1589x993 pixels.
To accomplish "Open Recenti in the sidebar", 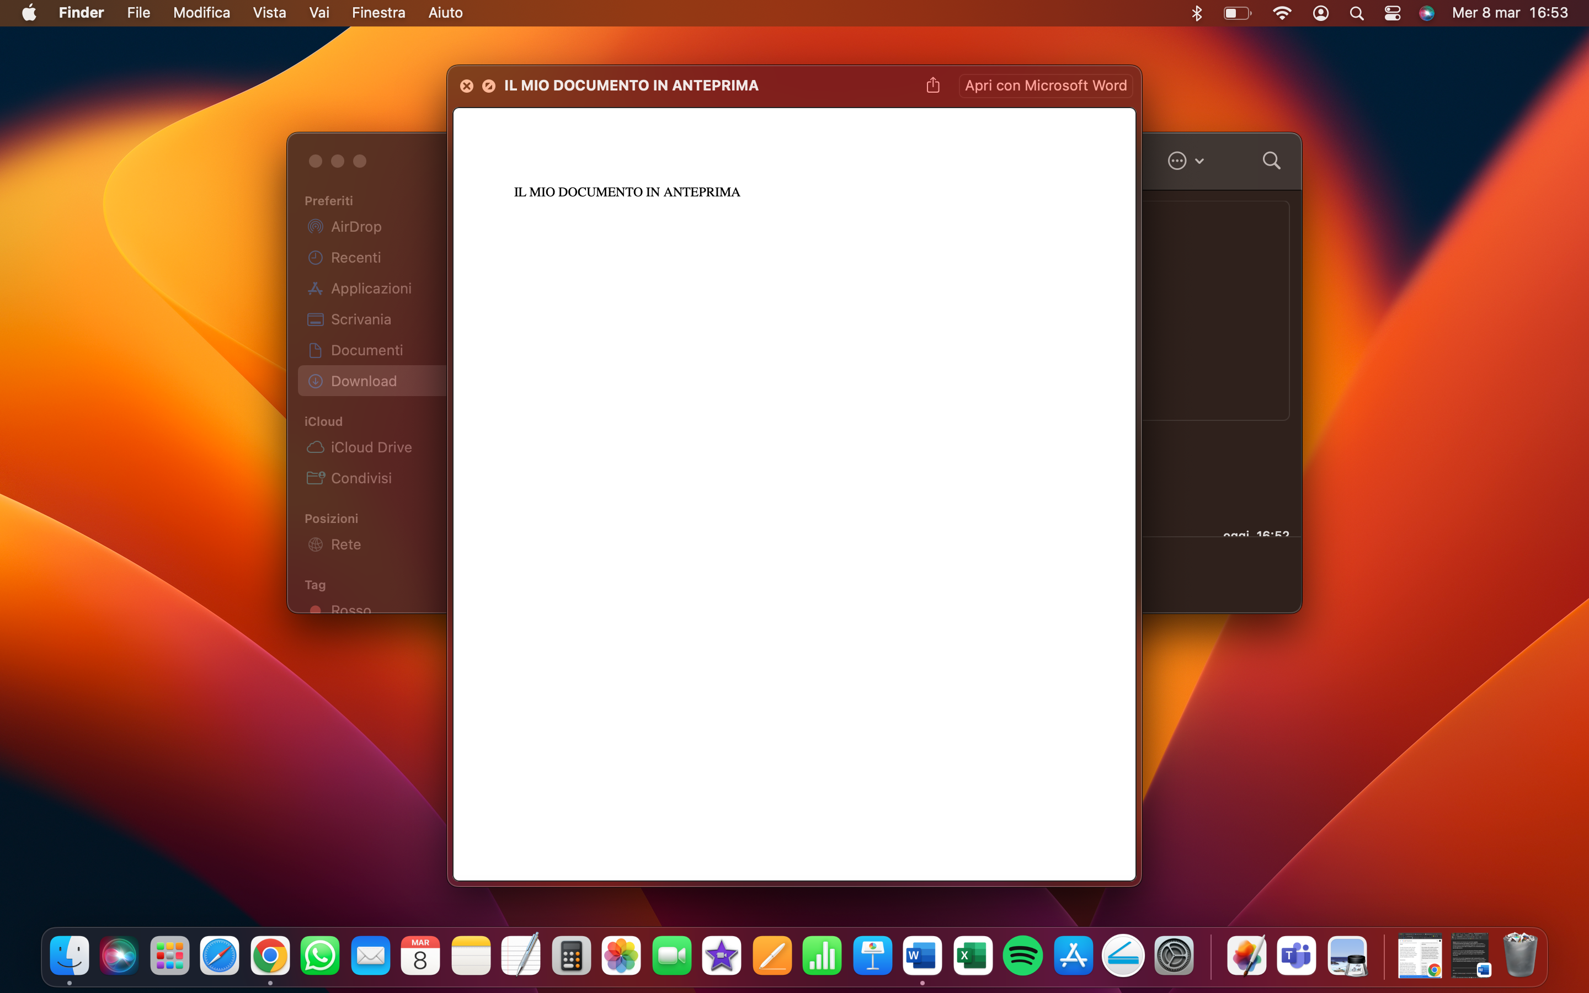I will [355, 258].
